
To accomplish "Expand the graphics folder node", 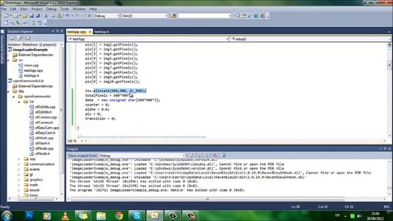I will [19, 180].
